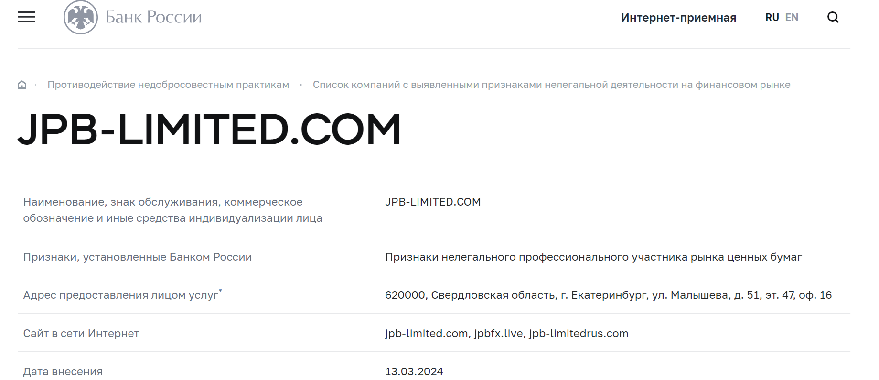Screen dimensions: 879x380
Task: Click the JPB-LIMITED.COM page heading
Action: point(209,129)
